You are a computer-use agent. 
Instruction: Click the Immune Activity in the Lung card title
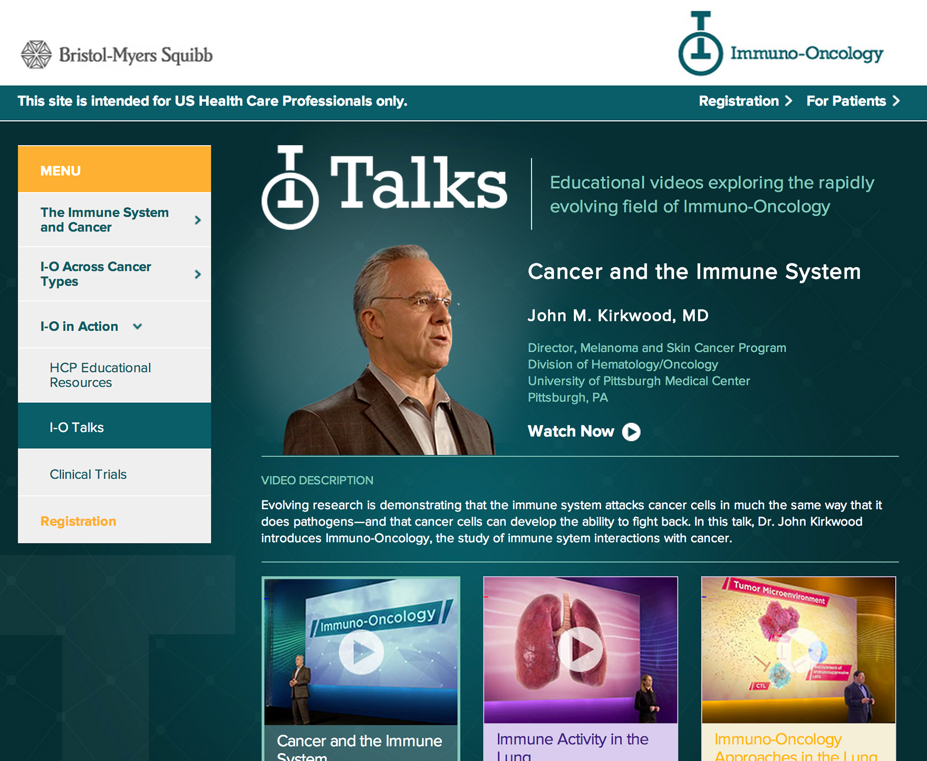pyautogui.click(x=572, y=747)
